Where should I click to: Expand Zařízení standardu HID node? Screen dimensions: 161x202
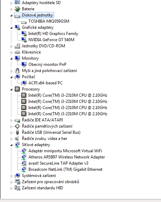pyautogui.click(x=11, y=188)
